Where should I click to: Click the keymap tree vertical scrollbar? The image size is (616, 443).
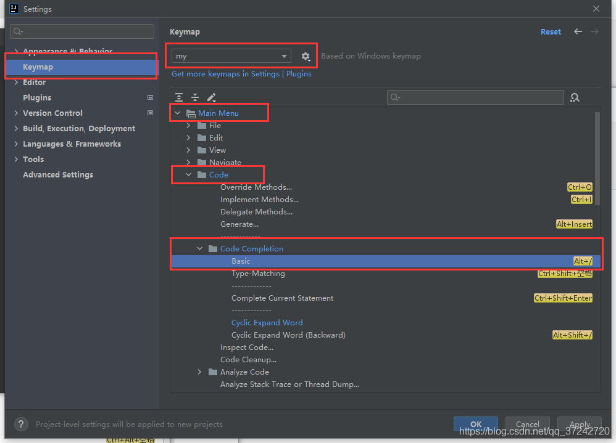pyautogui.click(x=597, y=158)
